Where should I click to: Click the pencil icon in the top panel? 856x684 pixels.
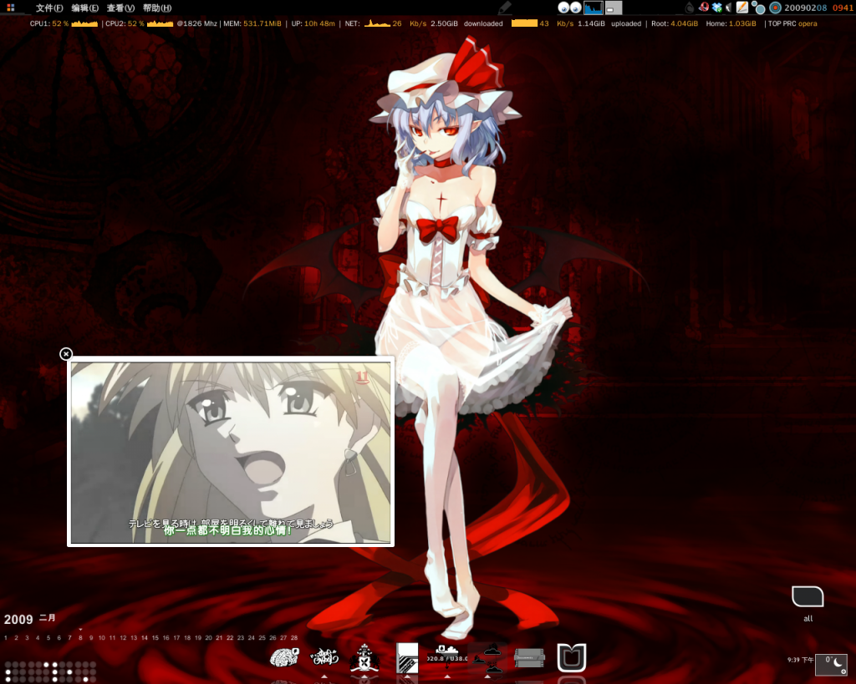pos(504,7)
